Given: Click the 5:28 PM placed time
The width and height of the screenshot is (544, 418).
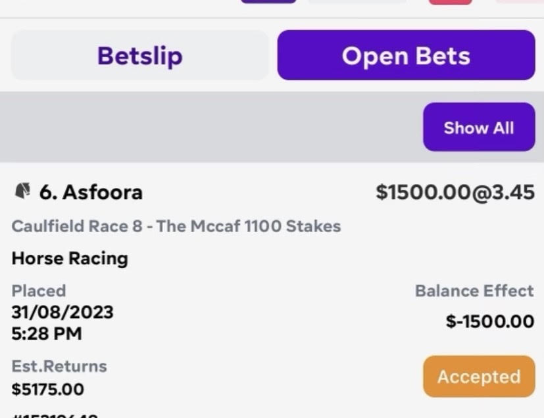Looking at the screenshot, I should (x=47, y=334).
